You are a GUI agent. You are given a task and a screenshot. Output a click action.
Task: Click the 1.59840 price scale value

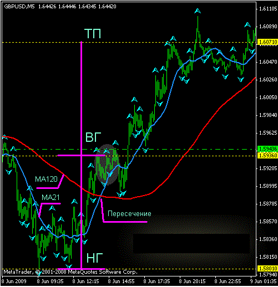click(x=268, y=115)
